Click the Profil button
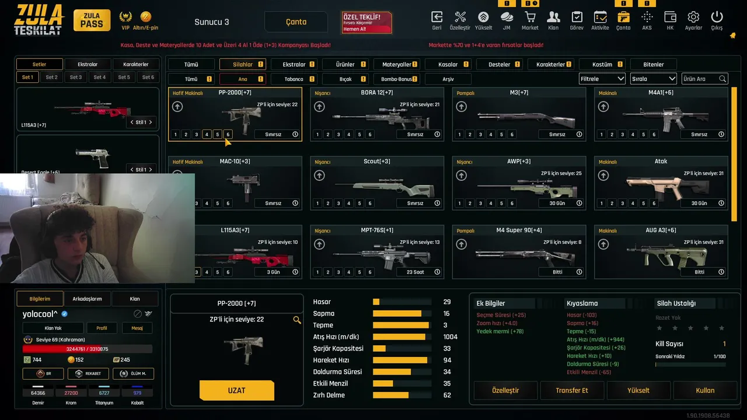The height and width of the screenshot is (420, 747). point(102,328)
